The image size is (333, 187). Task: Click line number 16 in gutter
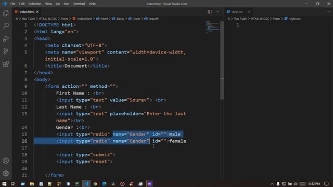[x=24, y=141]
